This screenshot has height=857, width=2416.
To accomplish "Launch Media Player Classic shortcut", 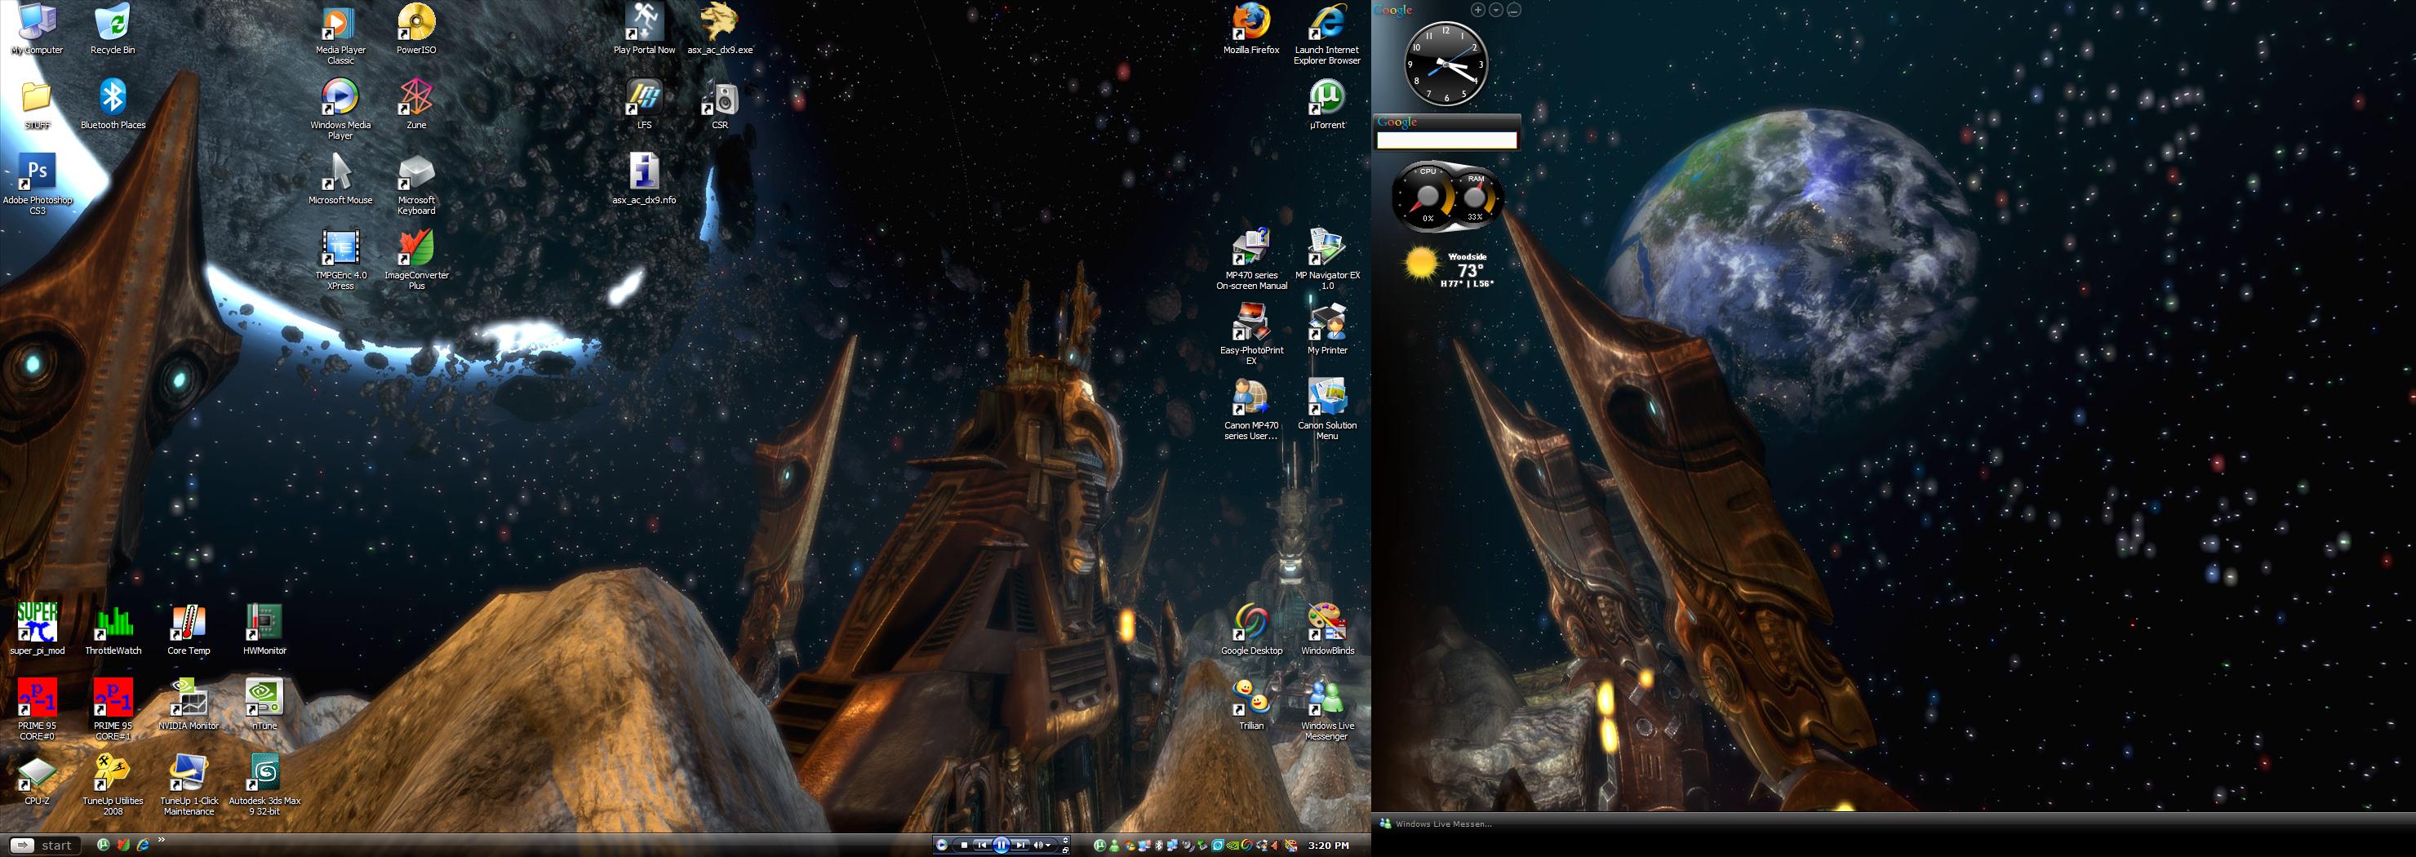I will [x=340, y=35].
